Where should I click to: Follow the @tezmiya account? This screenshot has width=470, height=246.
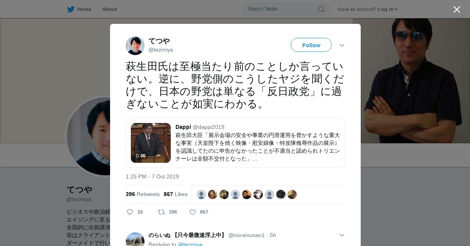pos(311,45)
